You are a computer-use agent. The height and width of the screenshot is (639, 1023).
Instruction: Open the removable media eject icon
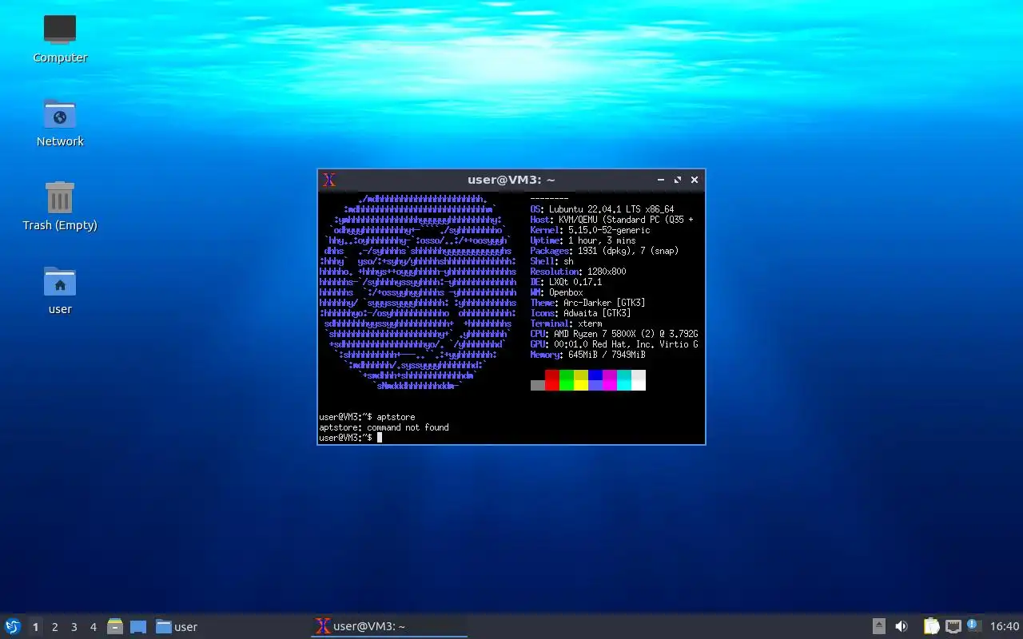[878, 626]
